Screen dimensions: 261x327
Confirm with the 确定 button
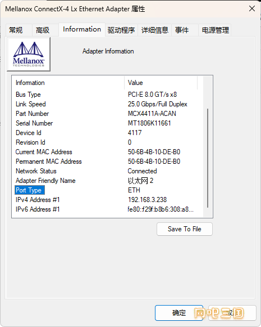point(179,313)
